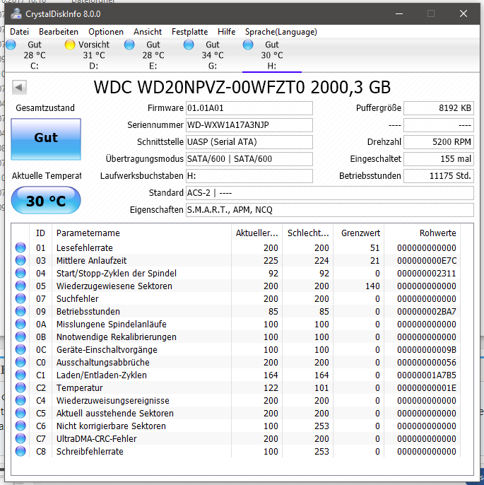
Task: Click status icon for Mittlere Anlaufzeit row
Action: pyautogui.click(x=20, y=260)
